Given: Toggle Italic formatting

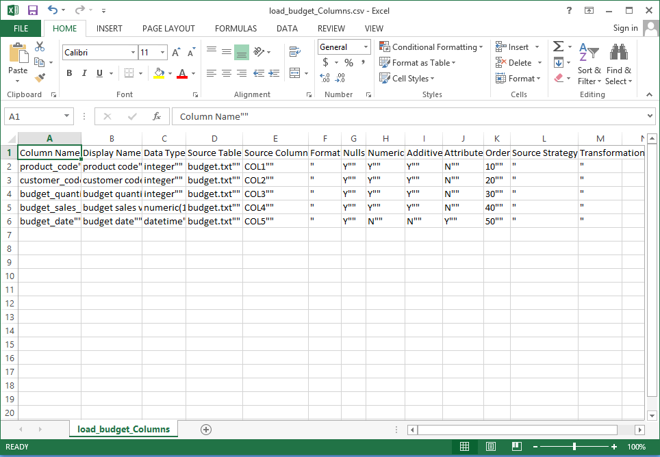Looking at the screenshot, I should pyautogui.click(x=85, y=73).
